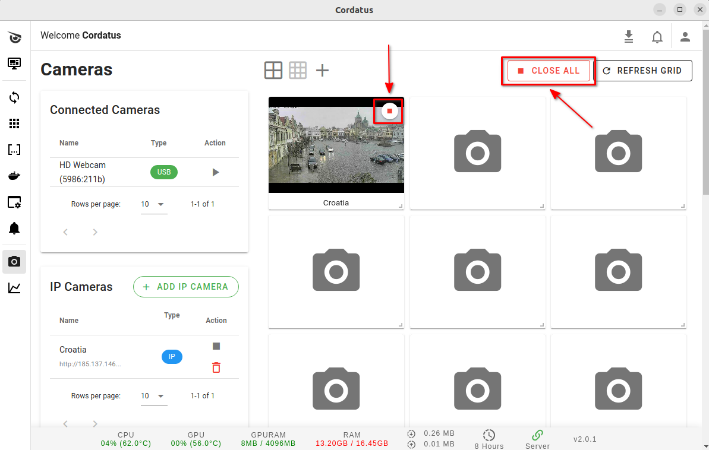Switch to 3x3 grid layout
The width and height of the screenshot is (709, 450).
pos(298,71)
